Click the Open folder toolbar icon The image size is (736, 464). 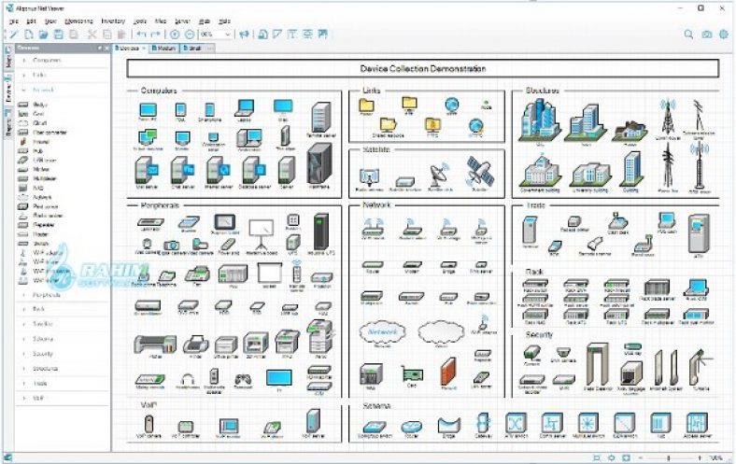point(43,35)
